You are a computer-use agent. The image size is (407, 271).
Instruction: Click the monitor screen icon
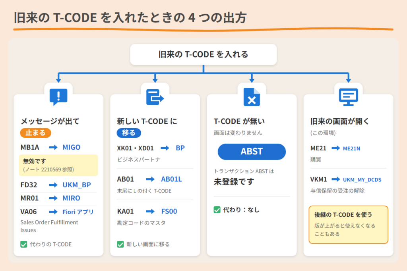pos(348,97)
